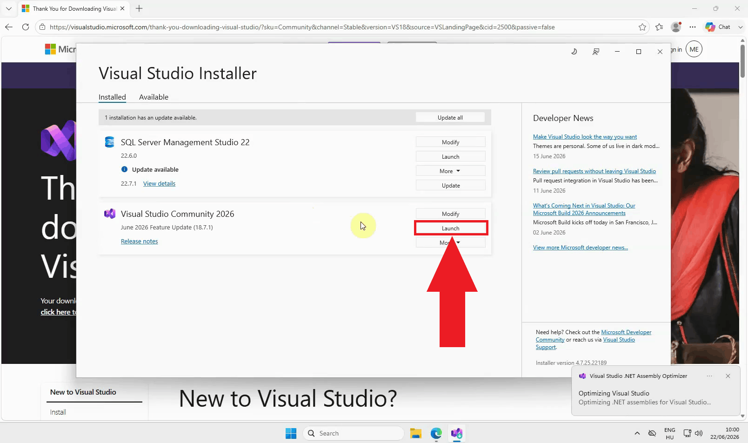Open What's Coming Next in Visual Studio link
The width and height of the screenshot is (748, 443).
tap(584, 209)
